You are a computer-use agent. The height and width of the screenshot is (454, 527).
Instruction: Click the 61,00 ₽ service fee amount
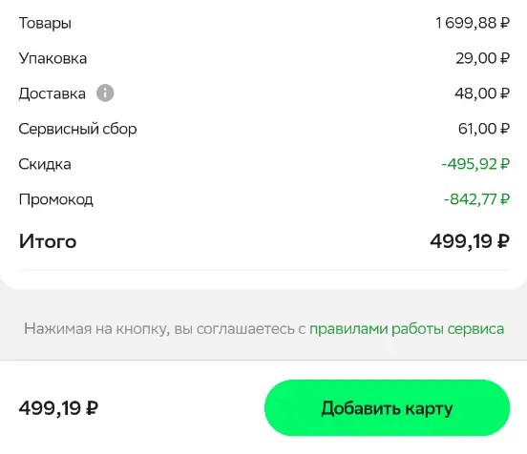(x=484, y=129)
